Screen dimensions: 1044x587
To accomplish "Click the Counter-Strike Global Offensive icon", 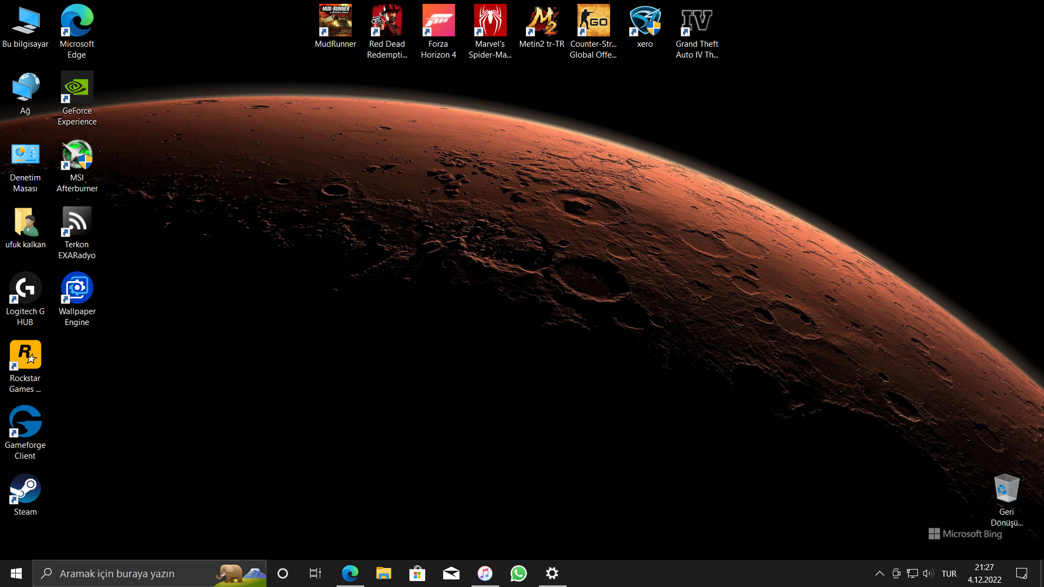I will [593, 26].
